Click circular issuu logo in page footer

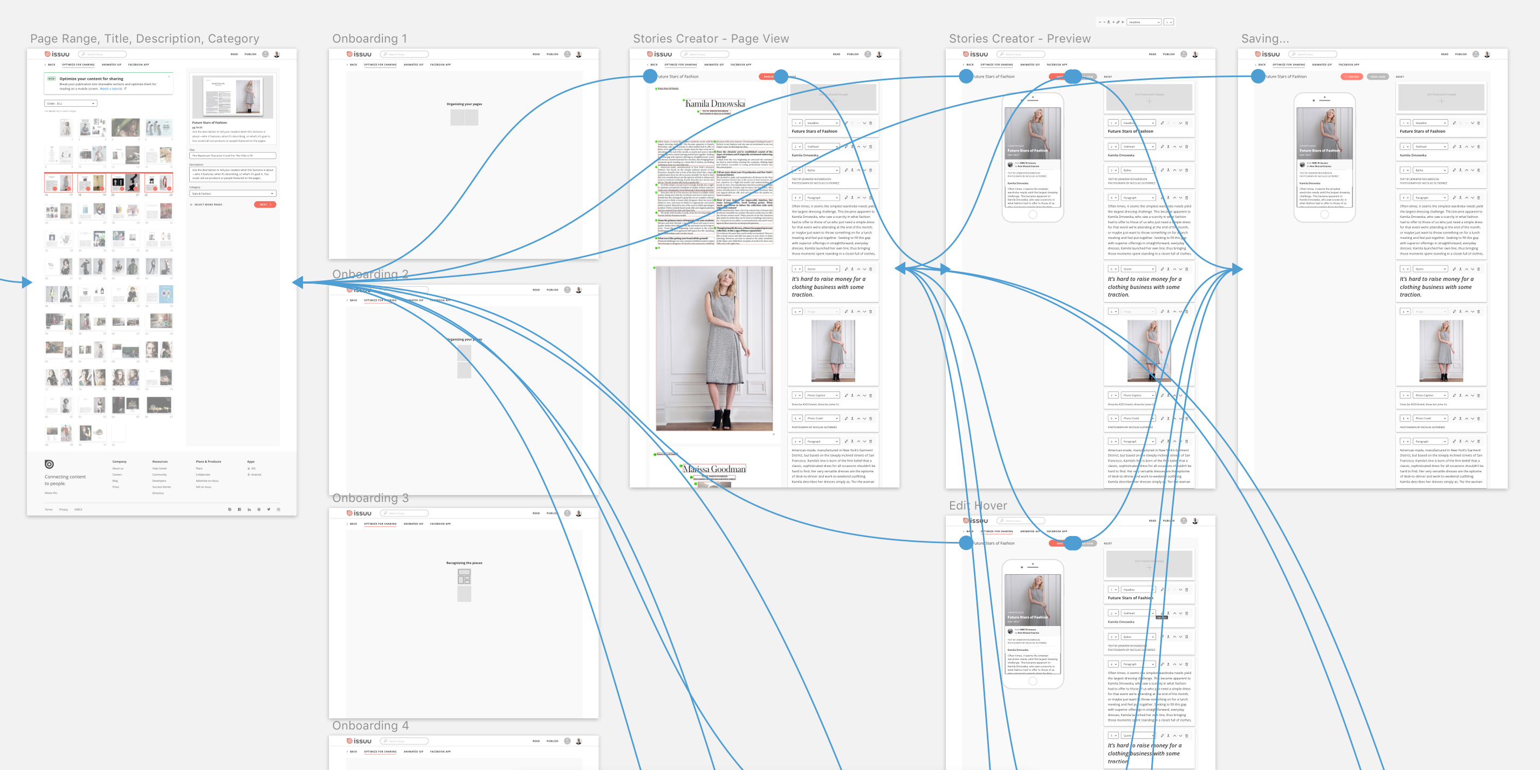pos(49,464)
